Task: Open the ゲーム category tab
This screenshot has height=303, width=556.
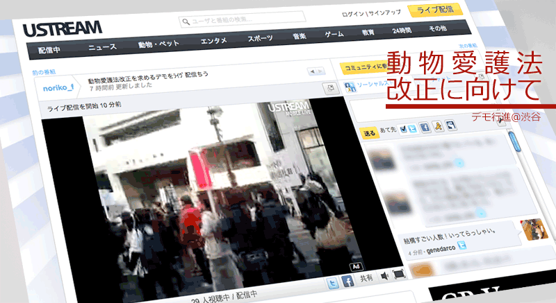Action: pyautogui.click(x=334, y=34)
